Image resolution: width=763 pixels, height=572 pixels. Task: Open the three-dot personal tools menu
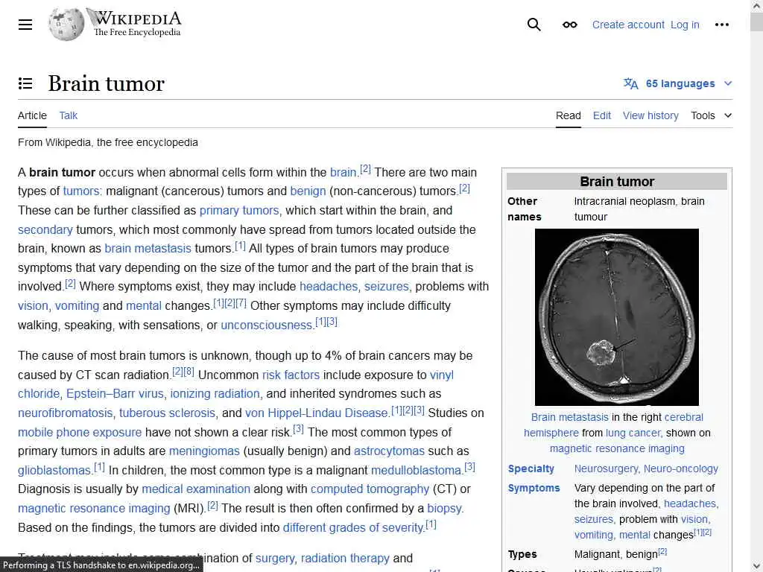click(721, 25)
